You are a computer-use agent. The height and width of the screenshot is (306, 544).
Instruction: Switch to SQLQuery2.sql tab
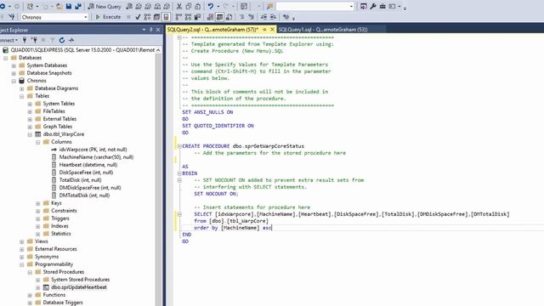point(212,30)
